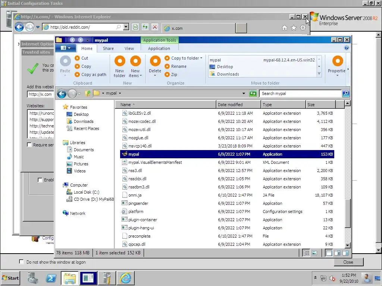
Task: Create a New folder from ribbon
Action: coord(120,67)
